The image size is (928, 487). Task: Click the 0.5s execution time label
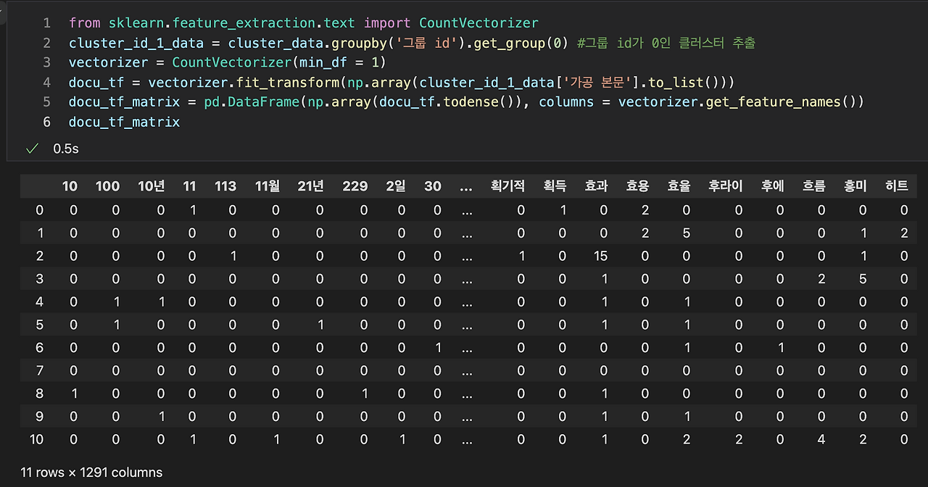(66, 149)
